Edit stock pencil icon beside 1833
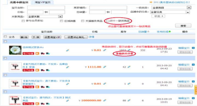 [129, 50]
